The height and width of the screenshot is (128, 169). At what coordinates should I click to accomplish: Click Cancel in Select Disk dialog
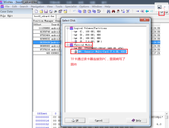click(99, 121)
